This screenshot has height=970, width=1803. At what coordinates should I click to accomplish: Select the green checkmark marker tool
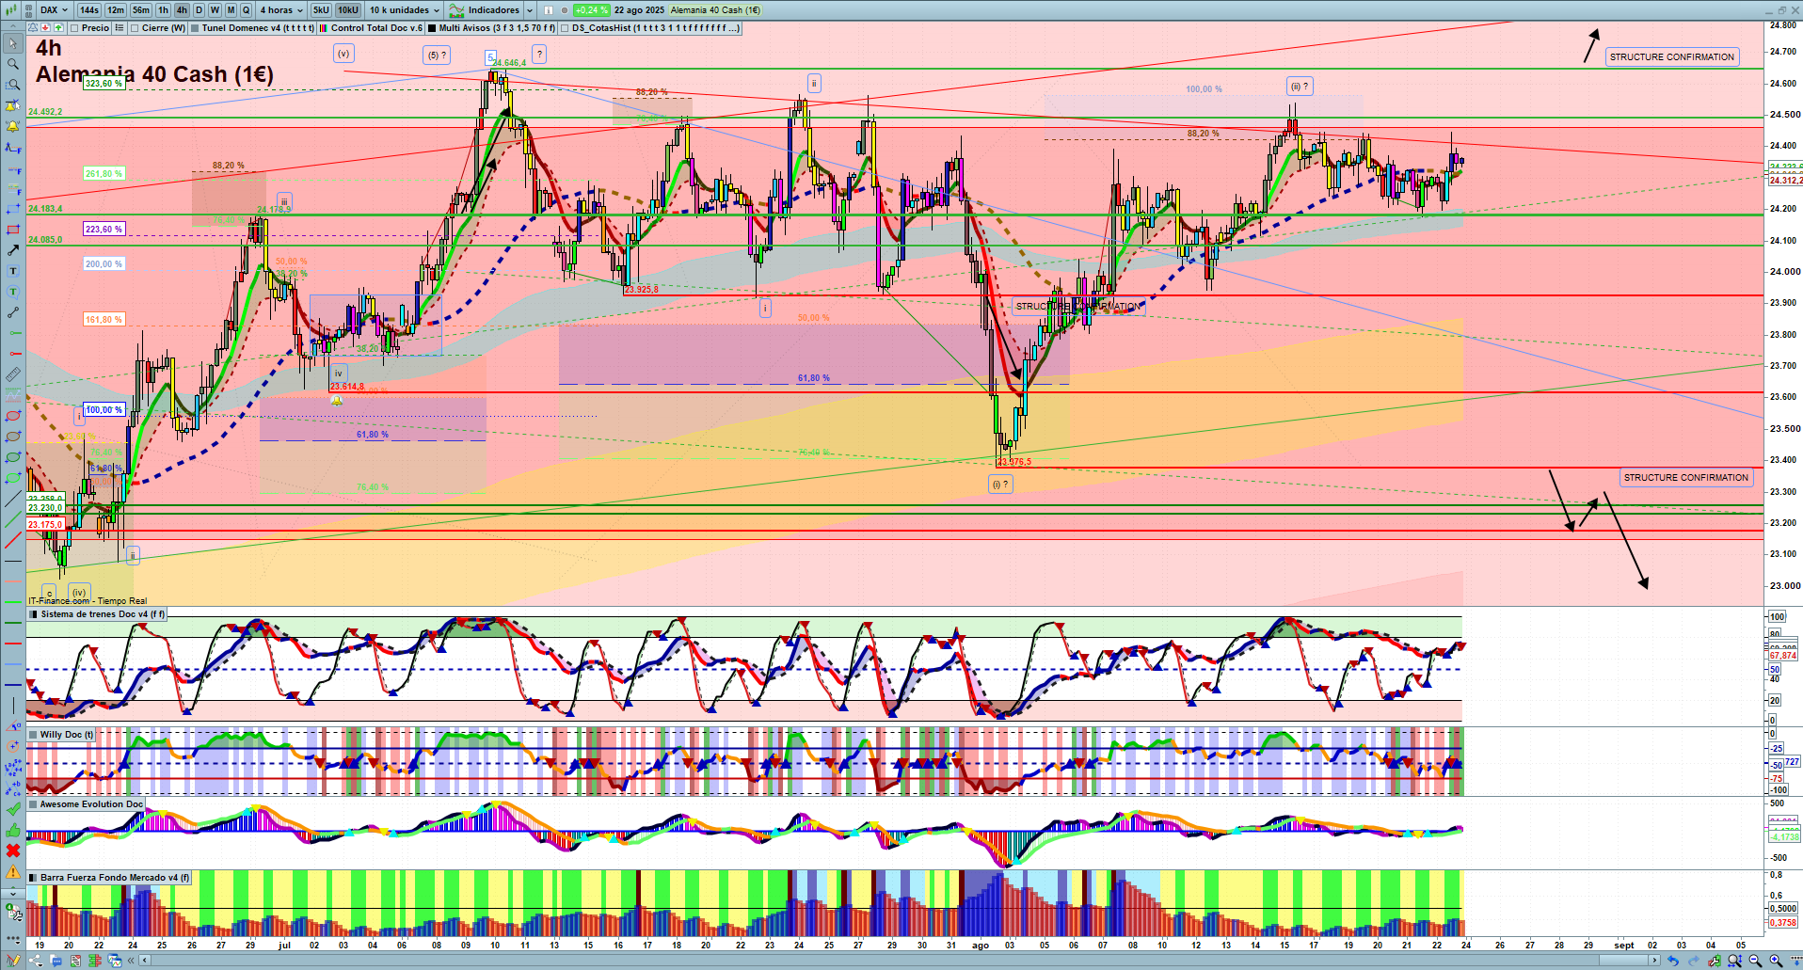pos(13,809)
